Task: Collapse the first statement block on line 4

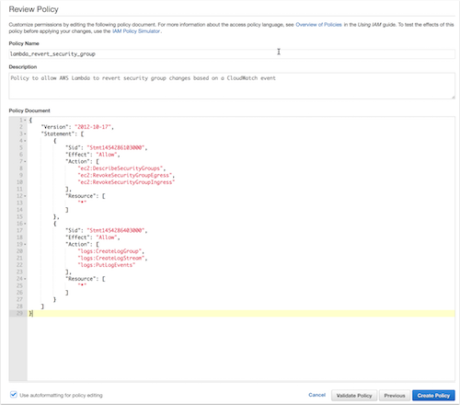Action: pyautogui.click(x=25, y=141)
